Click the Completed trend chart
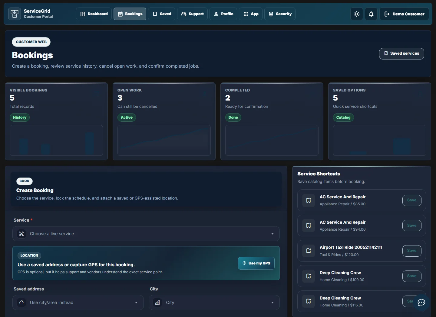 (x=272, y=140)
